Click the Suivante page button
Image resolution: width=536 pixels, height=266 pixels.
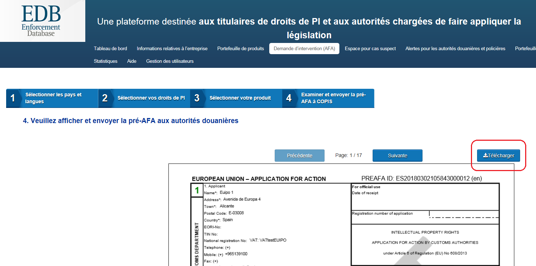click(398, 156)
